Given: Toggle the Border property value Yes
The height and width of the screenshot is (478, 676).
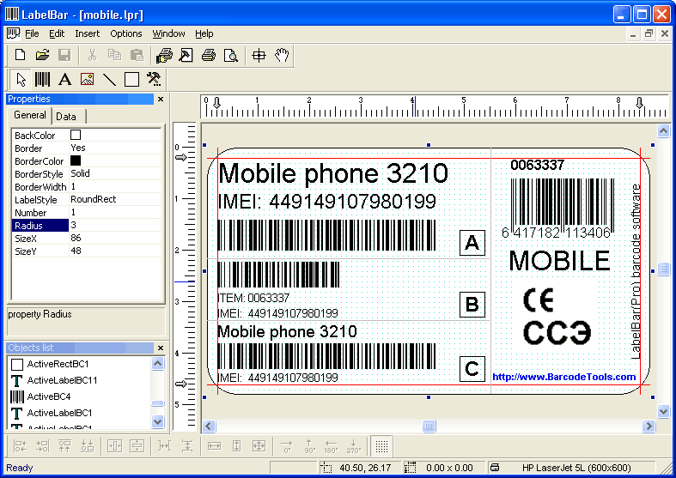Looking at the screenshot, I should click(x=114, y=148).
